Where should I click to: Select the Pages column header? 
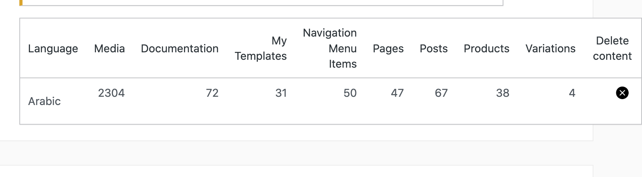[x=388, y=48]
